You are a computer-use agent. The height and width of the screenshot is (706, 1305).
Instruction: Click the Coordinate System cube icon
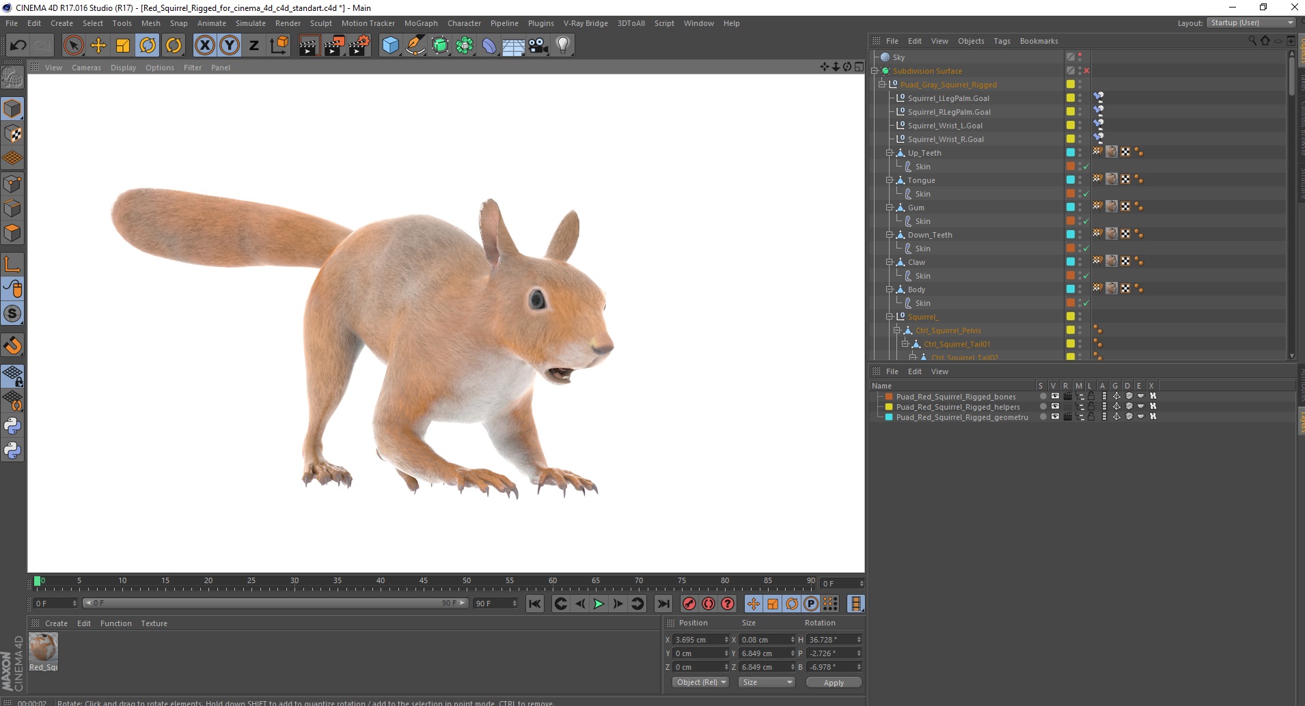279,46
